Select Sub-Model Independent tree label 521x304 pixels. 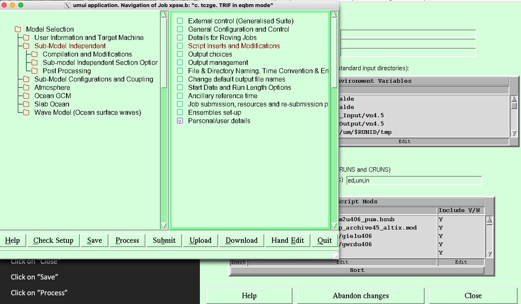point(70,46)
